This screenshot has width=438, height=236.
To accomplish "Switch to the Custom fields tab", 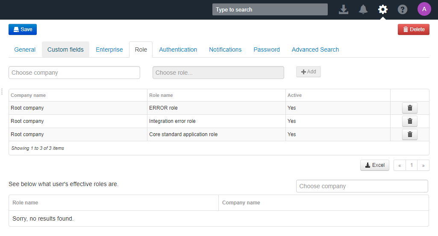I will tap(65, 50).
